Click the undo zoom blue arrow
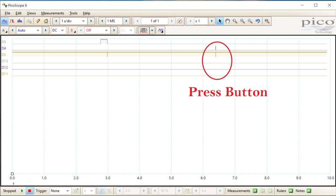Viewport: 336px width, 196px height. point(258,21)
